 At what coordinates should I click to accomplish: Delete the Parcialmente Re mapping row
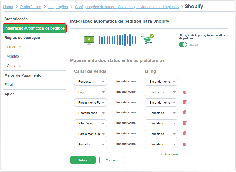[x=185, y=133]
